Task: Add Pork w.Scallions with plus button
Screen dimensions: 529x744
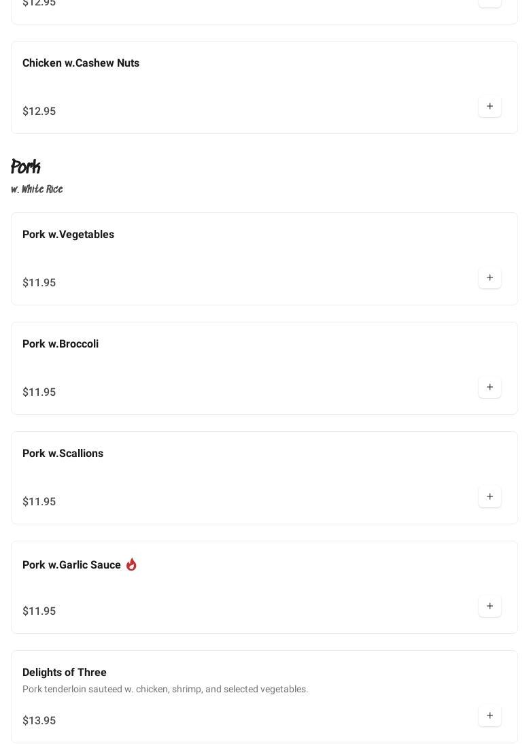Action: click(x=490, y=497)
